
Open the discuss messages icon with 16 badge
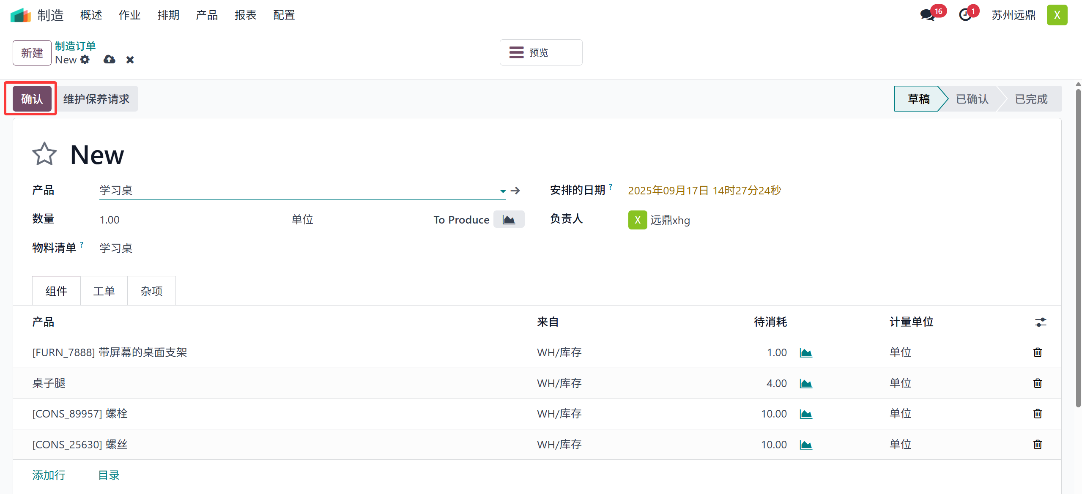927,15
